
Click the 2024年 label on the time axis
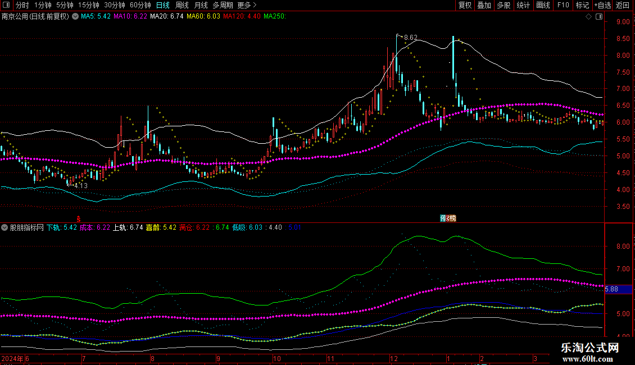pyautogui.click(x=12, y=358)
